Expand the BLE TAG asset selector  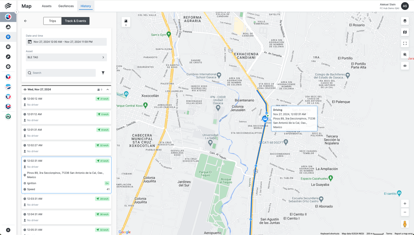coord(66,57)
